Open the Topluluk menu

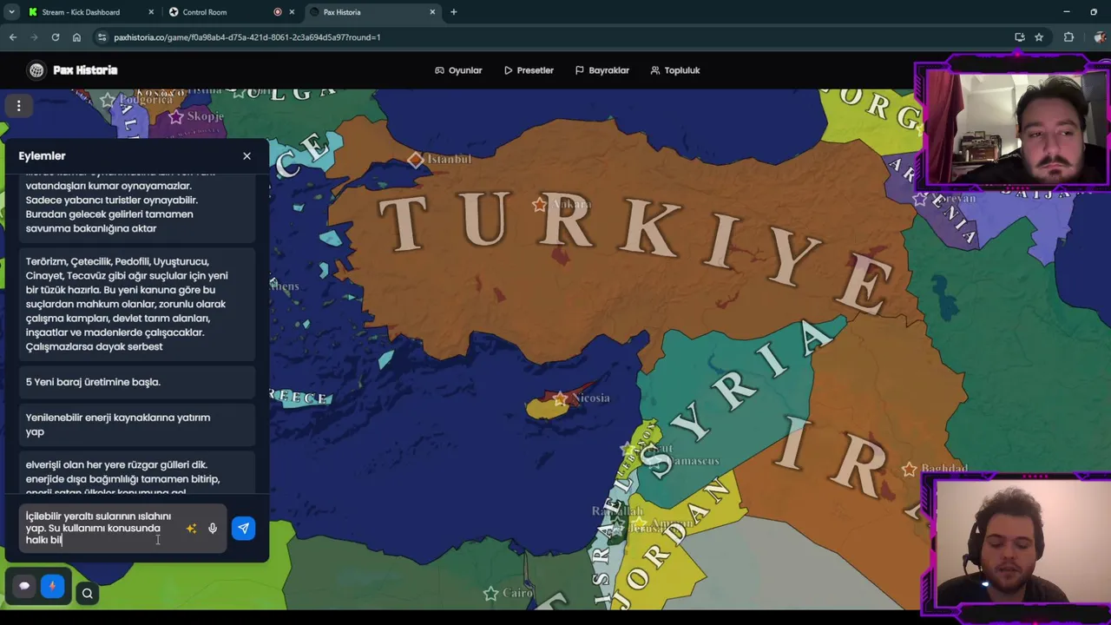point(675,70)
